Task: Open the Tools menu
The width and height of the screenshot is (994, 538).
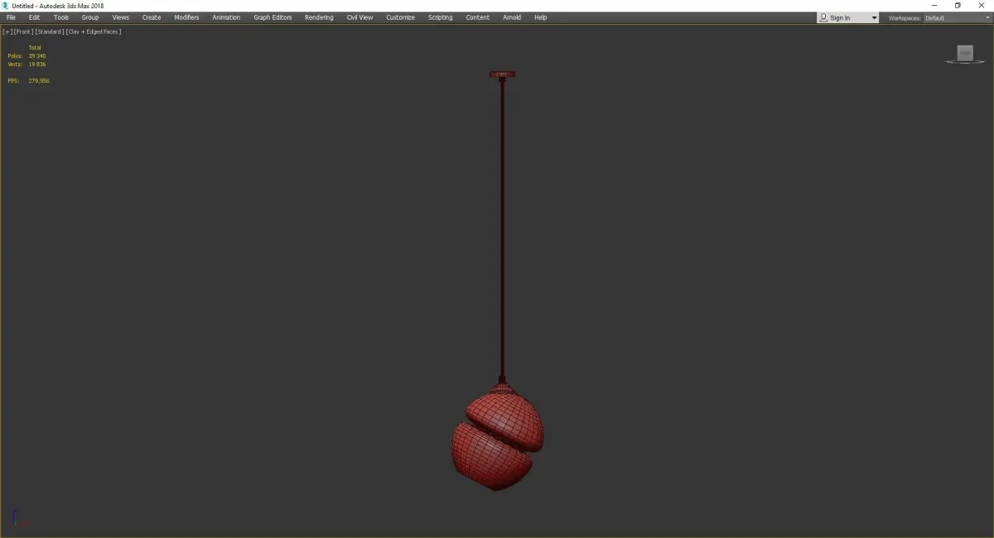Action: point(61,17)
